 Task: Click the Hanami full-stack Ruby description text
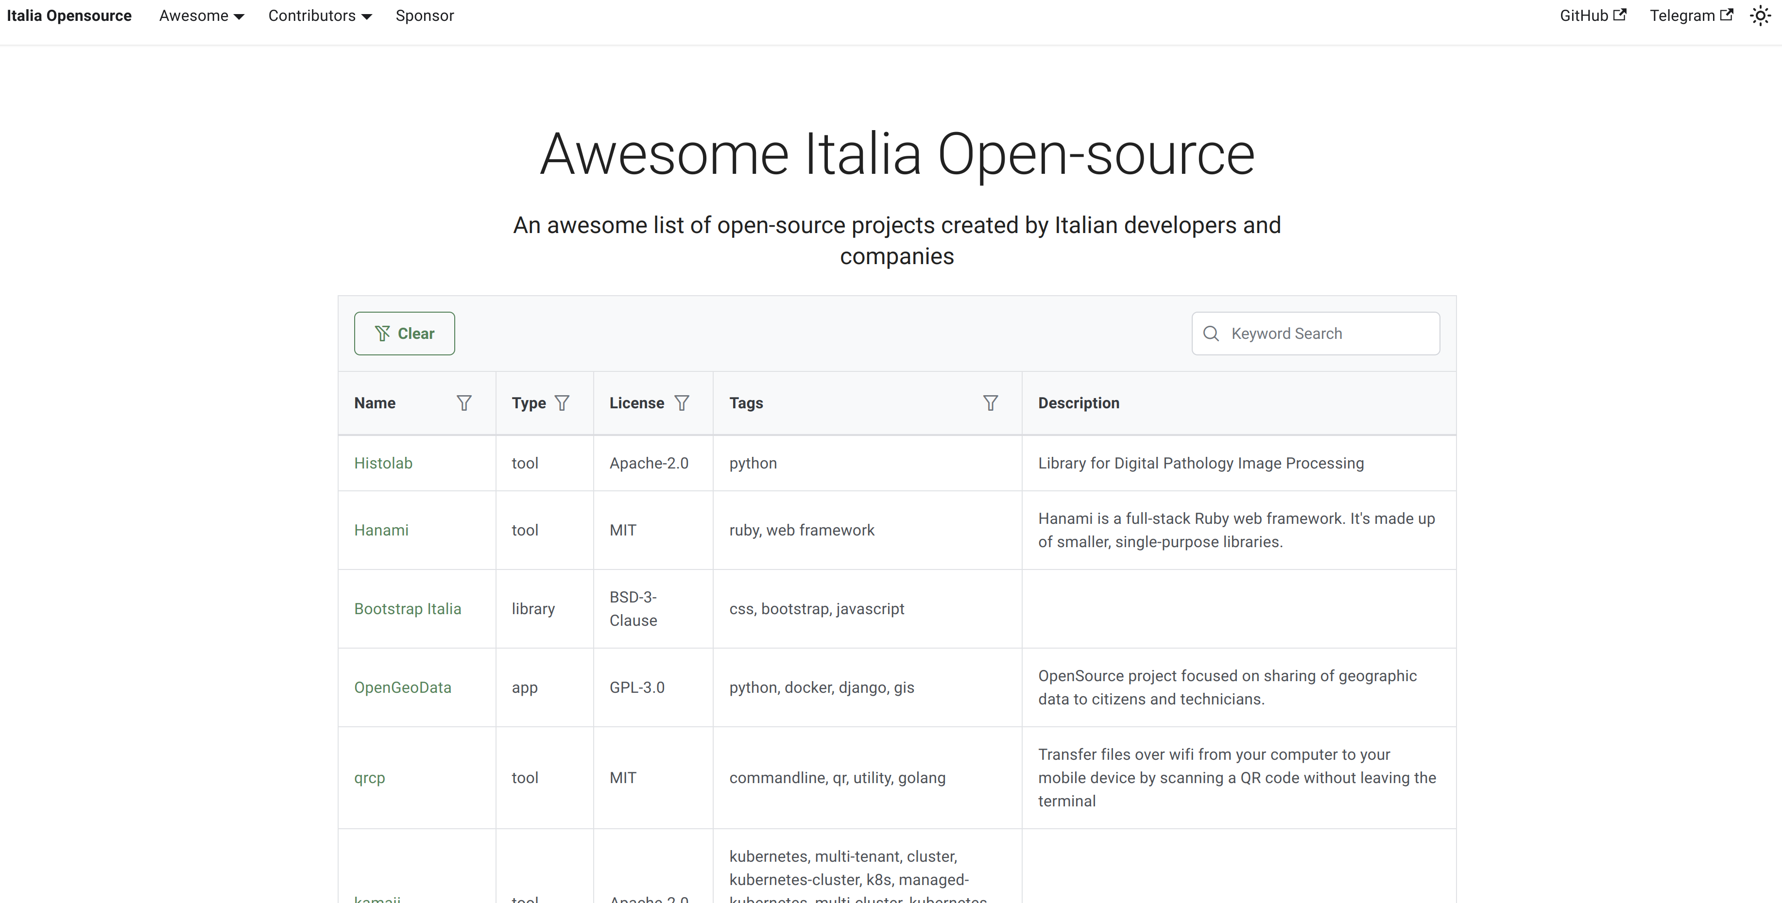point(1236,530)
